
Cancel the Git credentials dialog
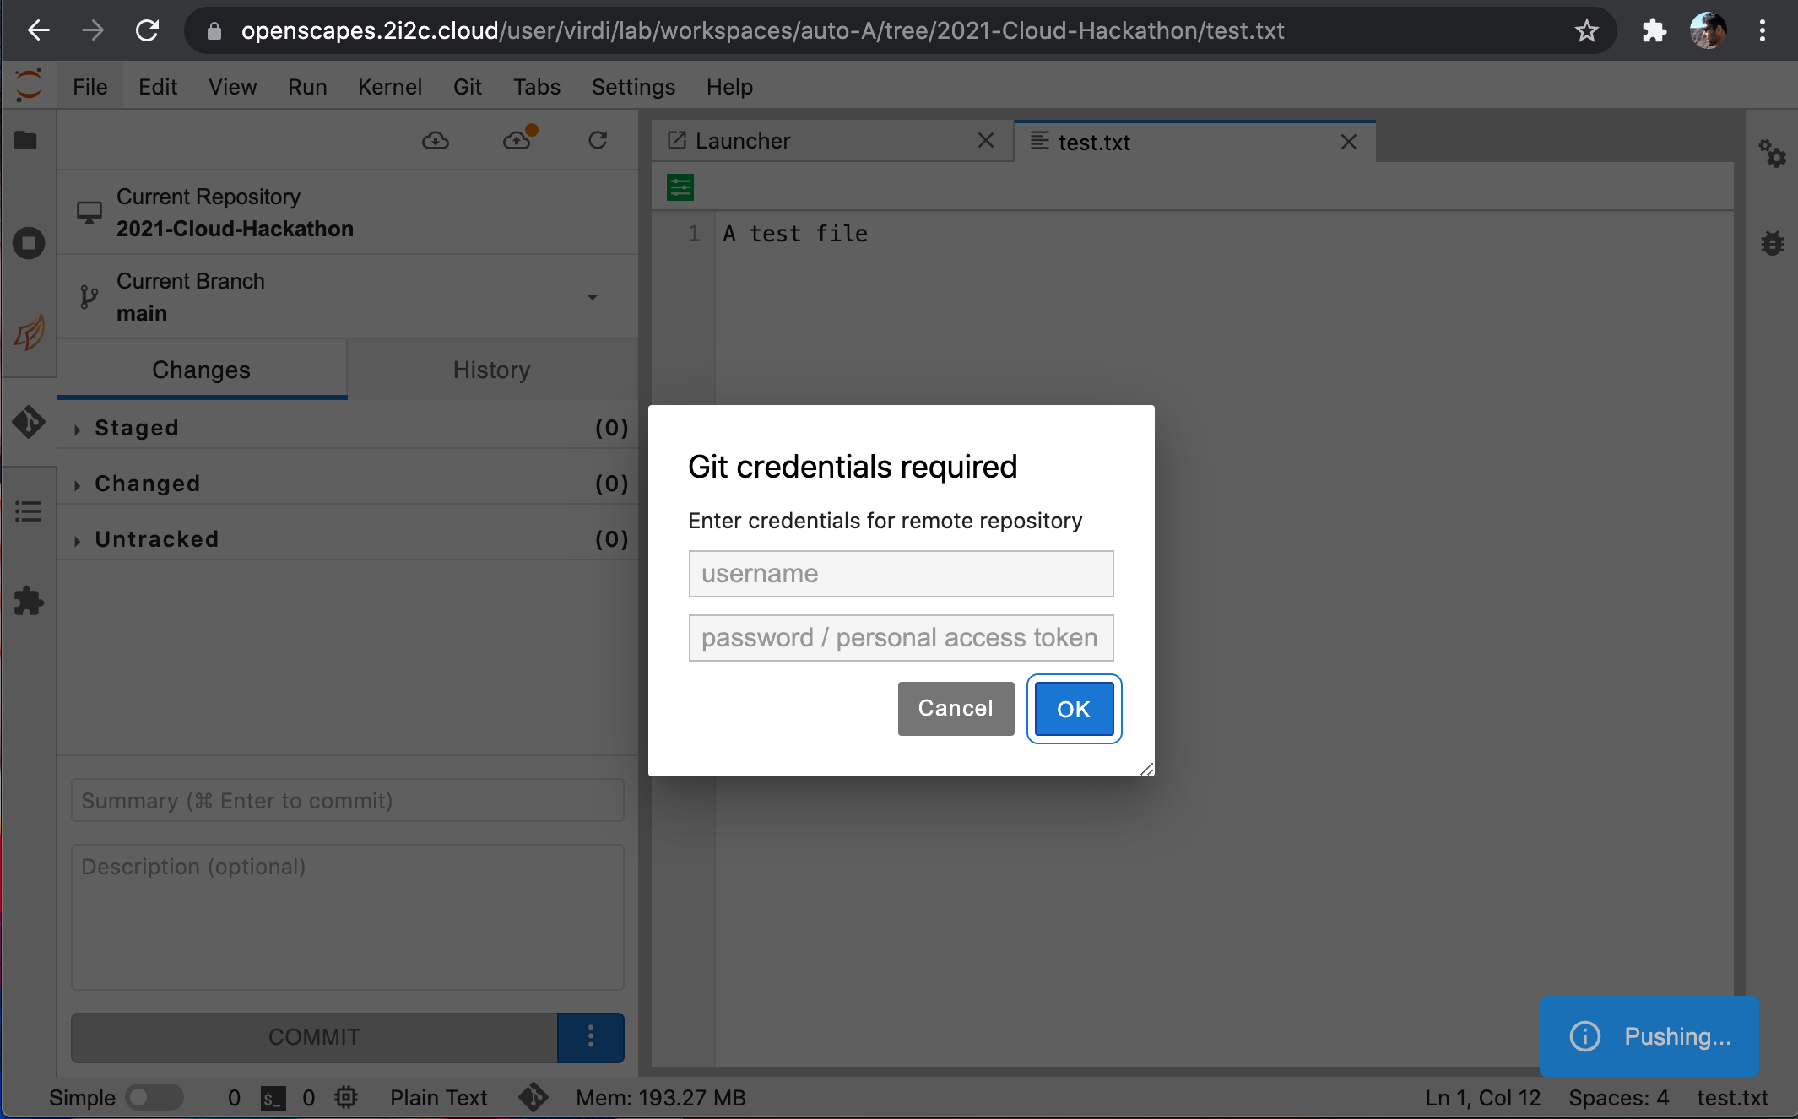coord(956,708)
